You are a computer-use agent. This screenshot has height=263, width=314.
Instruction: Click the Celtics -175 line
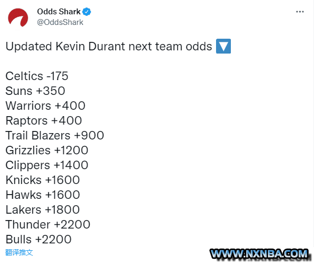coord(37,76)
